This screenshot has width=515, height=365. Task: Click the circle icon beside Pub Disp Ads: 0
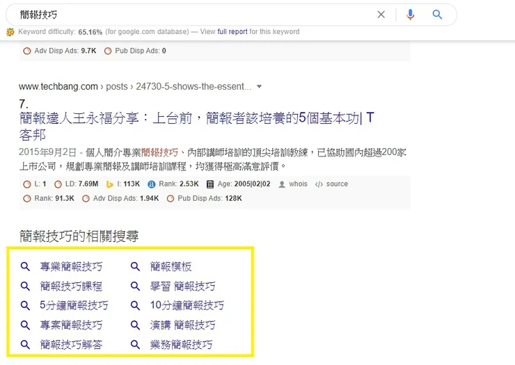[108, 51]
